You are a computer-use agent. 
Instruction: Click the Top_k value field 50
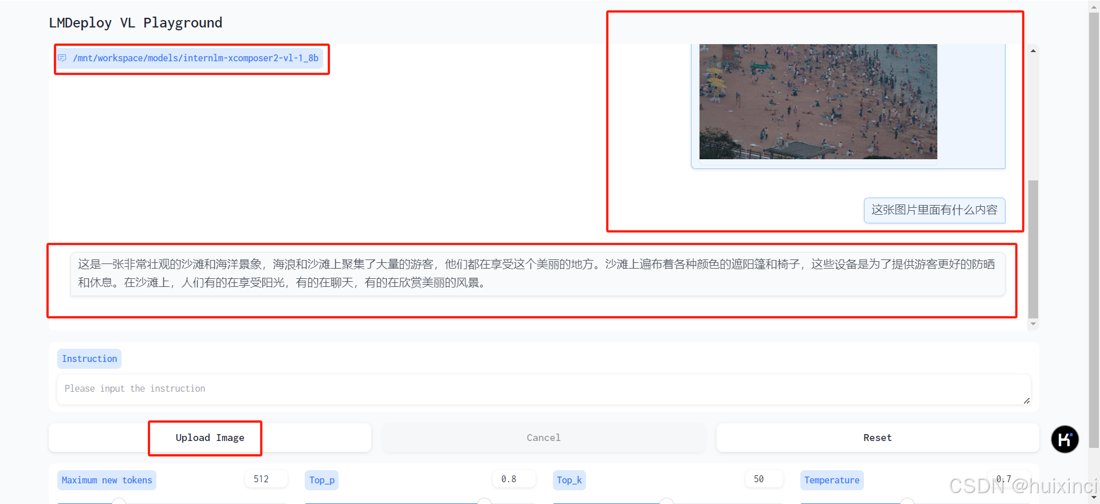(x=763, y=479)
